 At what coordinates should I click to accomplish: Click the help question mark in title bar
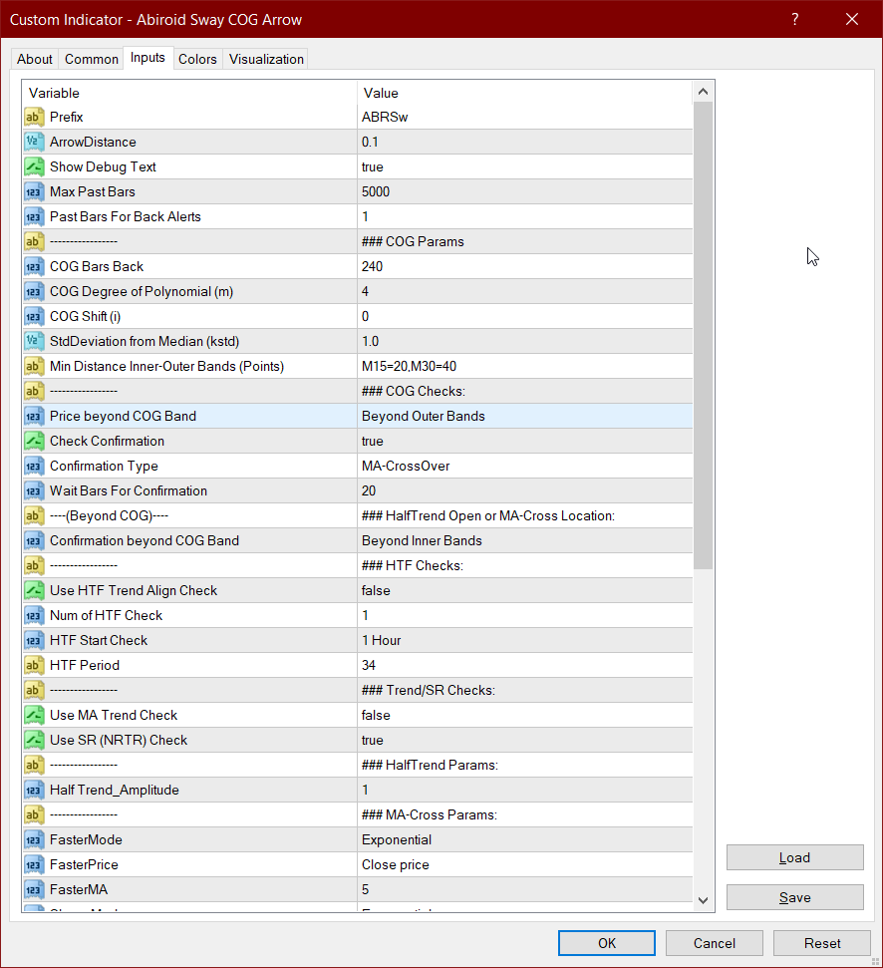coord(794,19)
